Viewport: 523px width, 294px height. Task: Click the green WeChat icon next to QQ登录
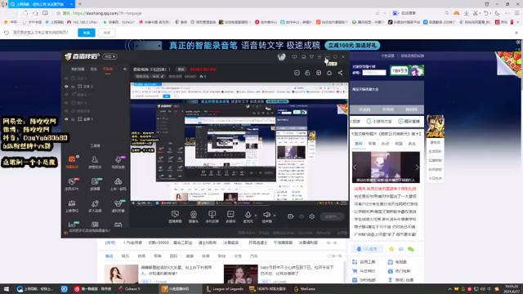[410, 249]
